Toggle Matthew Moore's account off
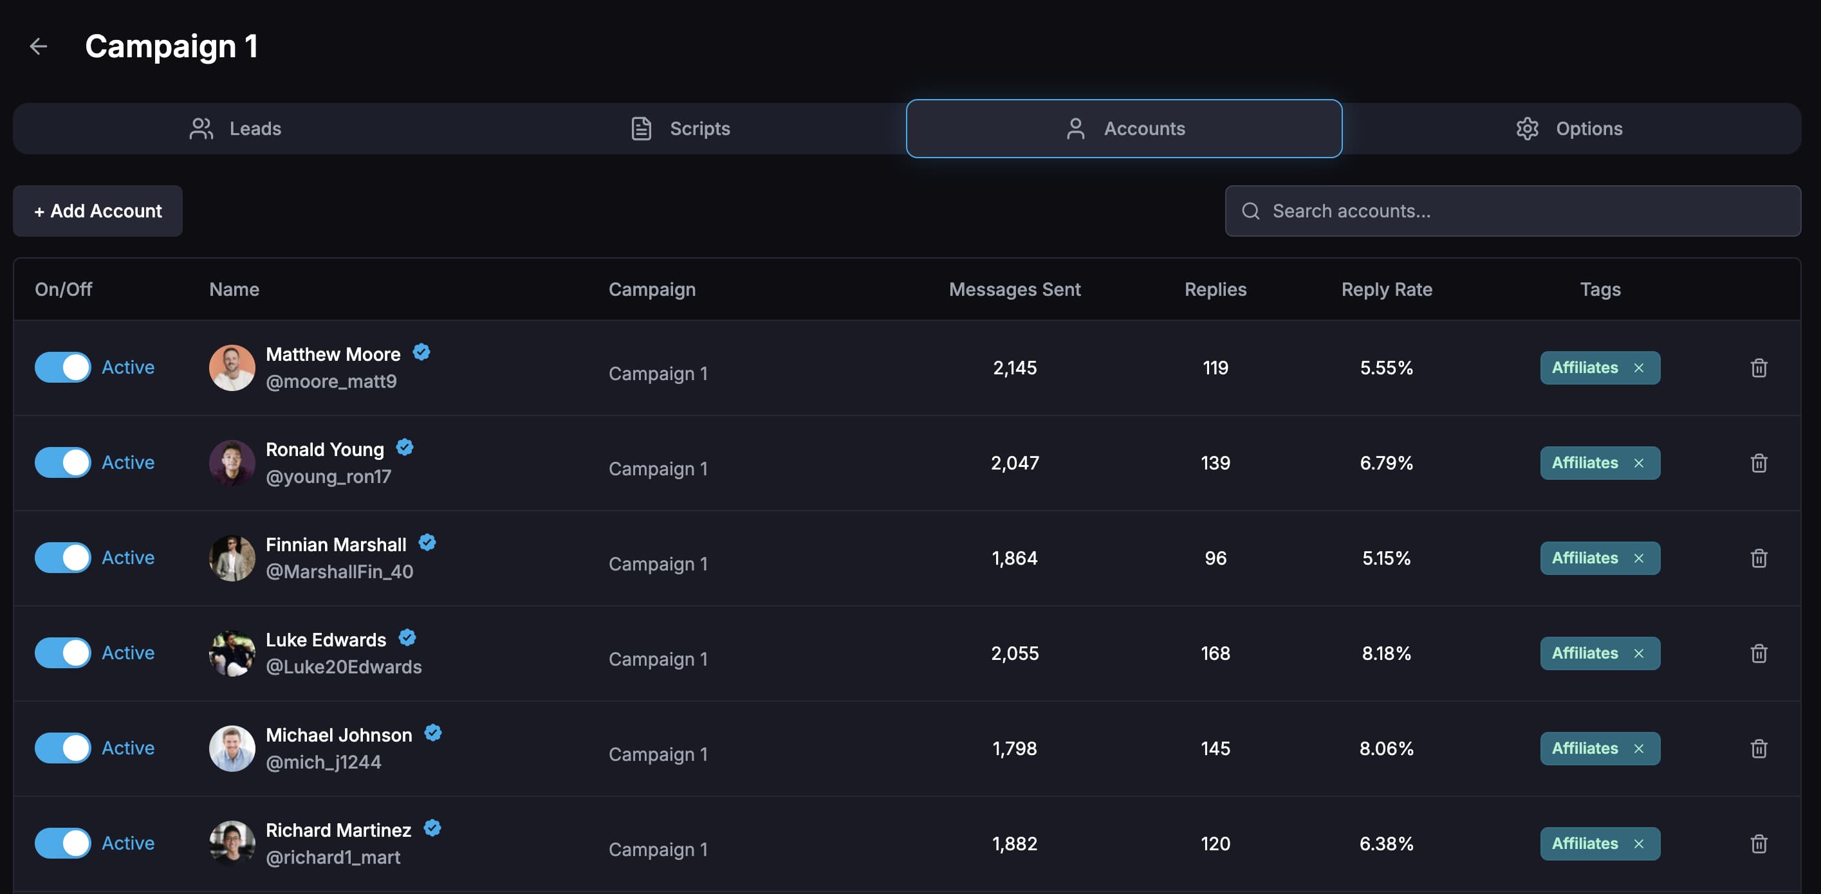Viewport: 1821px width, 894px height. pyautogui.click(x=63, y=367)
